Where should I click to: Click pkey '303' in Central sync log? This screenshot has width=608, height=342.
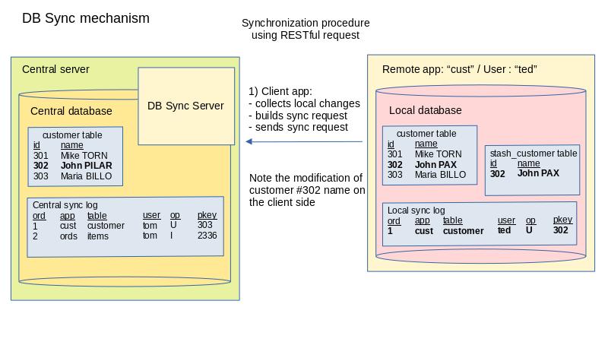coord(204,225)
